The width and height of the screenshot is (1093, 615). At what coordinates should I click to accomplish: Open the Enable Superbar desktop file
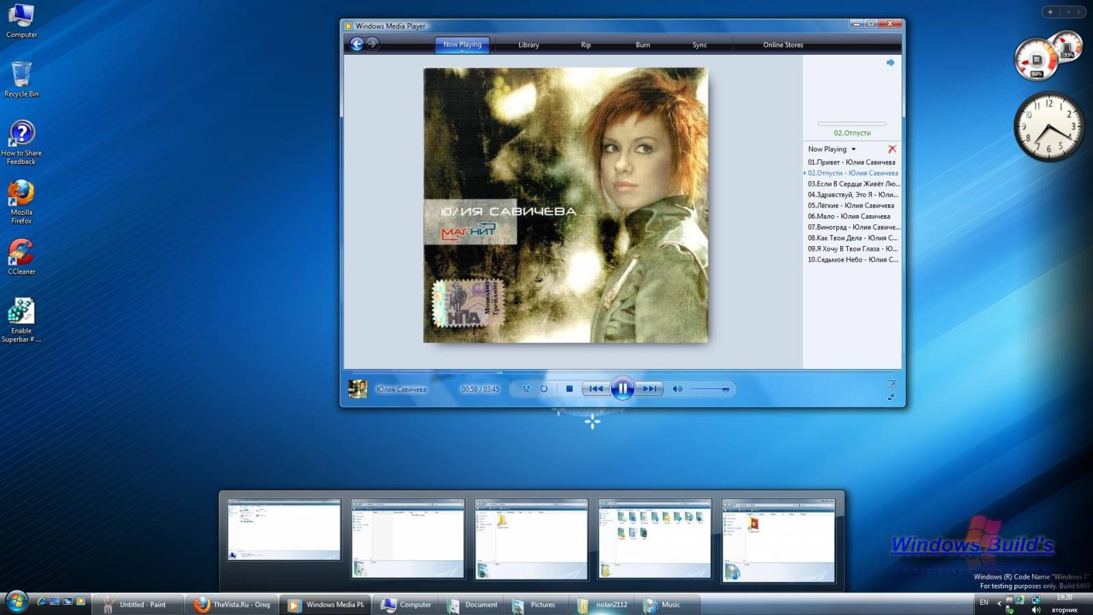pyautogui.click(x=22, y=320)
